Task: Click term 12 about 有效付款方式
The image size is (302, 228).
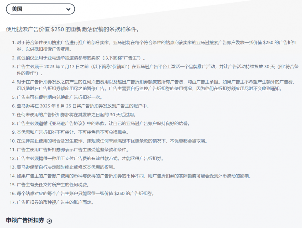Action: [x=90, y=159]
